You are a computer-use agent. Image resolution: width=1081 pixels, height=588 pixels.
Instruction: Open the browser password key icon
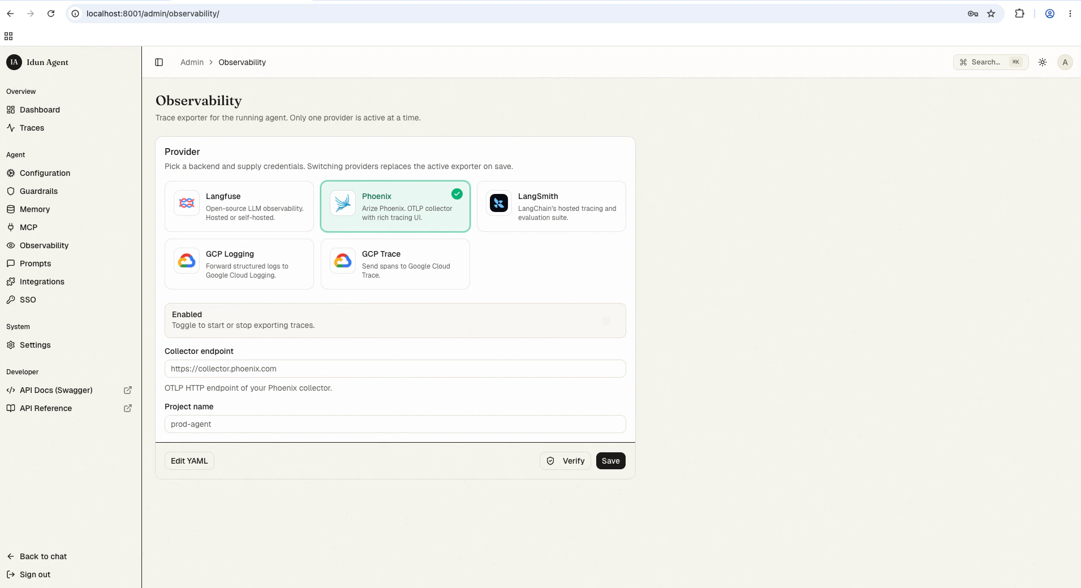pos(973,14)
